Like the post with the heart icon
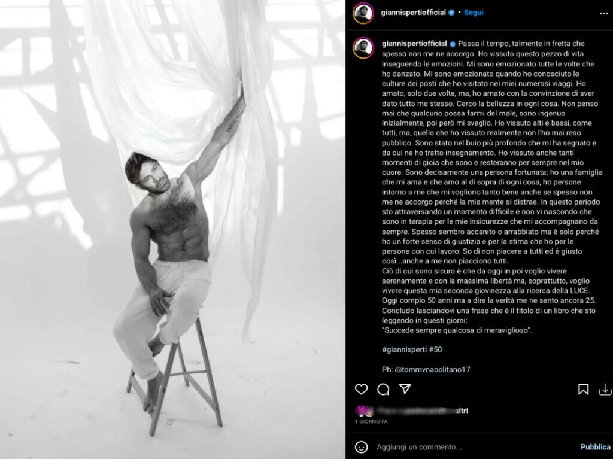Viewport: 613px width, 459px height. point(361,389)
